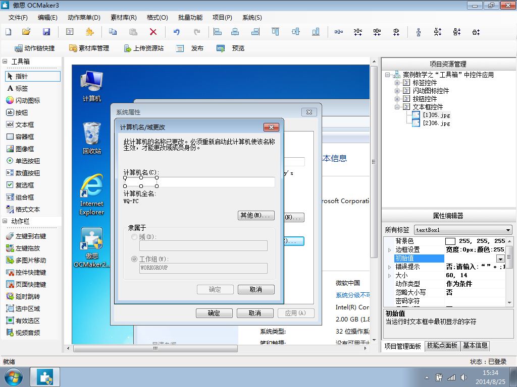The width and height of the screenshot is (517, 387).
Task: Undo the last action
Action: tap(177, 32)
